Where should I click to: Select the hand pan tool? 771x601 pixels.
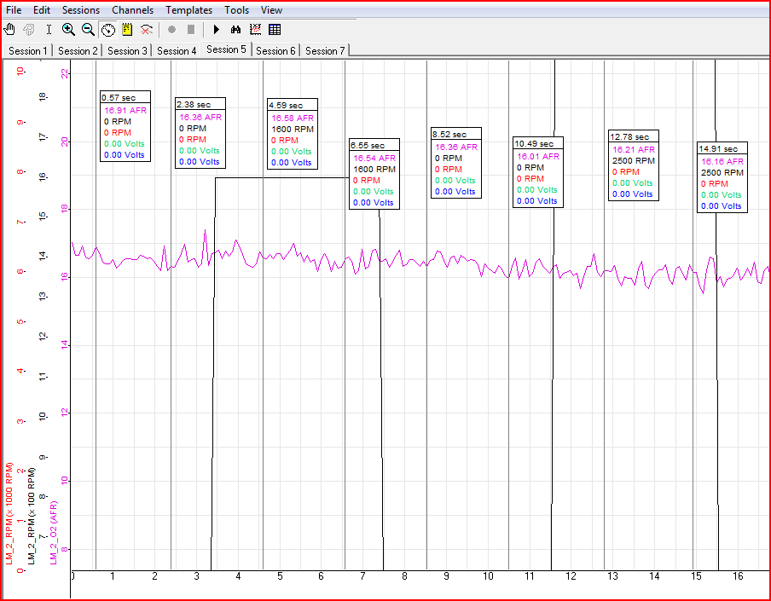click(9, 30)
